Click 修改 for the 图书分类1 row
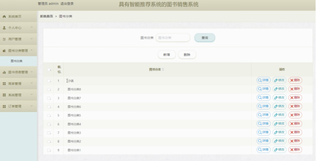This screenshot has height=161, width=316. (x=279, y=149)
